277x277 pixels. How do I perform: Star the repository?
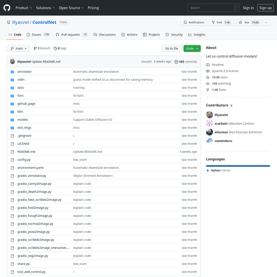point(249,23)
